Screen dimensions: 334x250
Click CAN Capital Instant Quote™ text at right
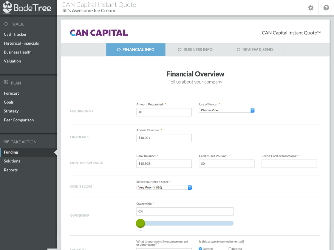[x=291, y=33]
